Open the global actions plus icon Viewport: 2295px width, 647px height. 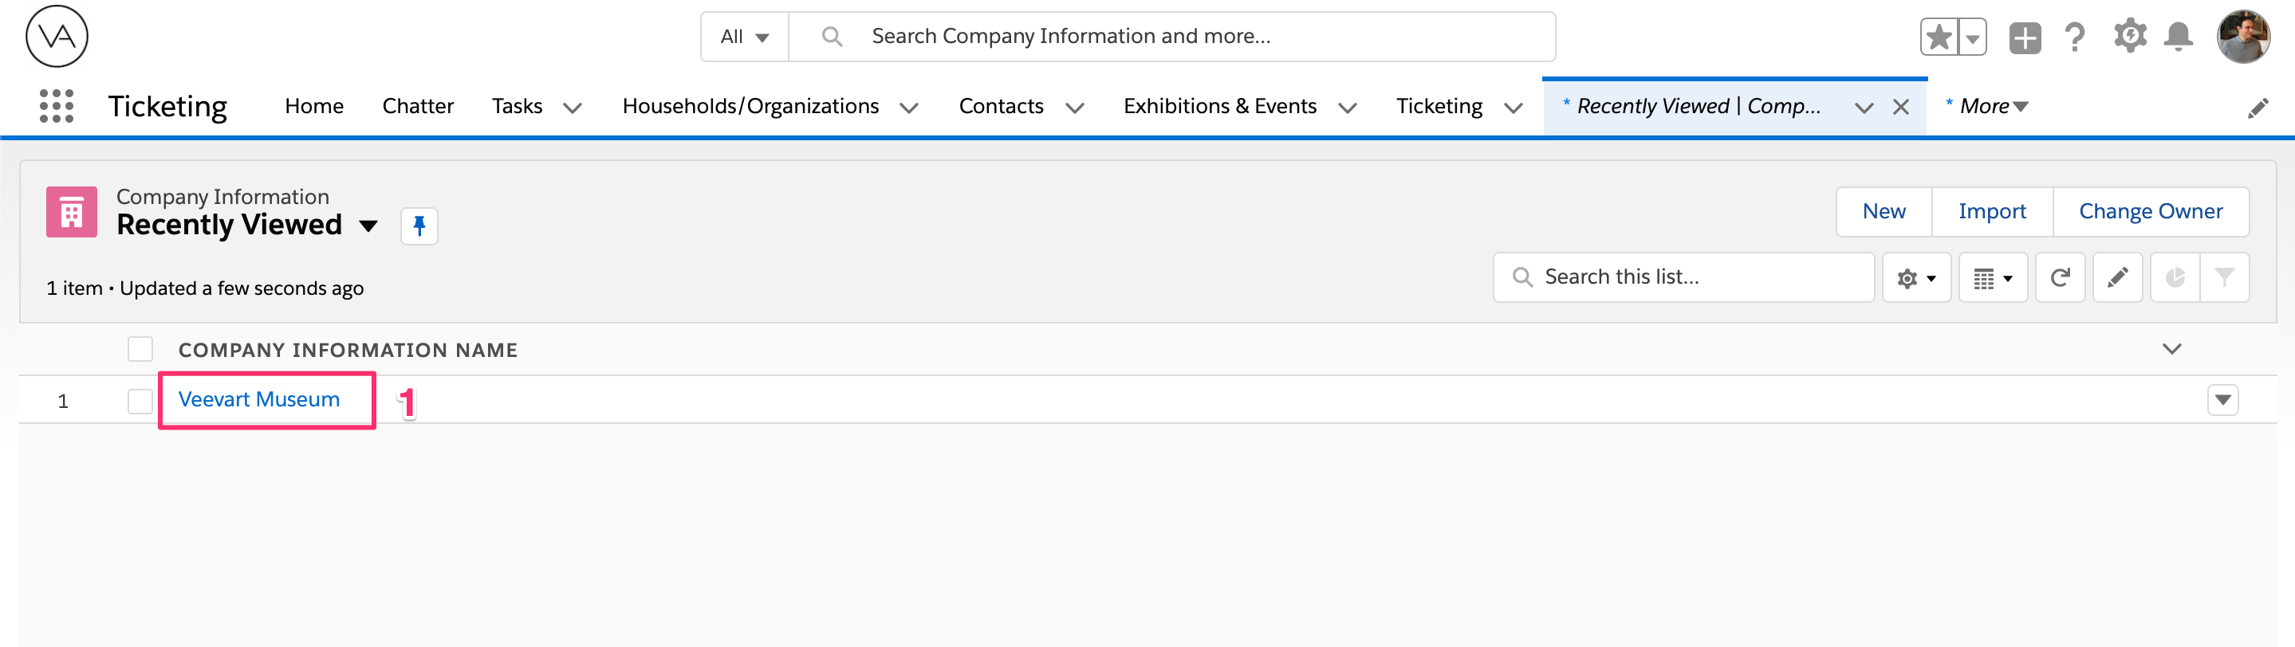(2024, 36)
